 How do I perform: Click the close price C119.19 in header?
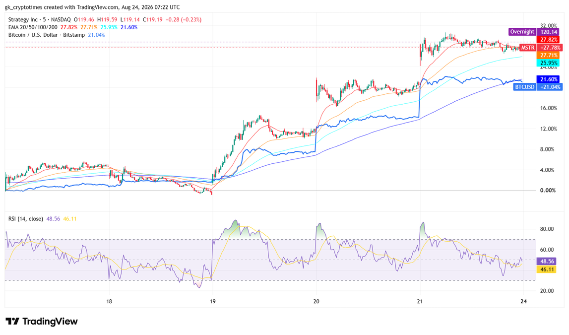pyautogui.click(x=152, y=19)
